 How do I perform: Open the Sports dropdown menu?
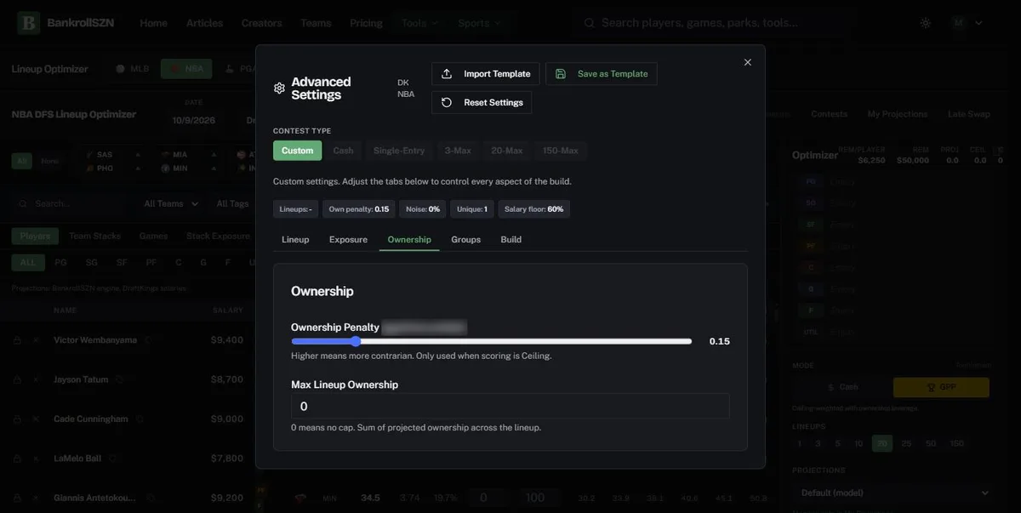click(x=480, y=23)
